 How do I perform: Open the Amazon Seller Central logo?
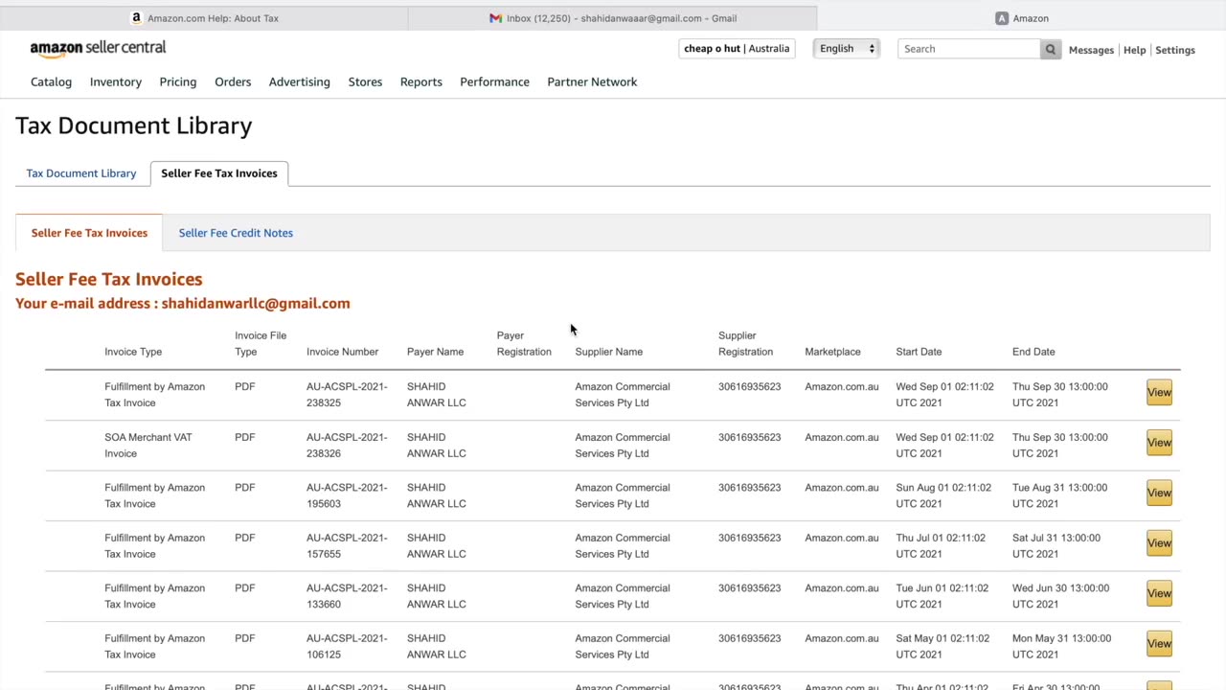(98, 48)
